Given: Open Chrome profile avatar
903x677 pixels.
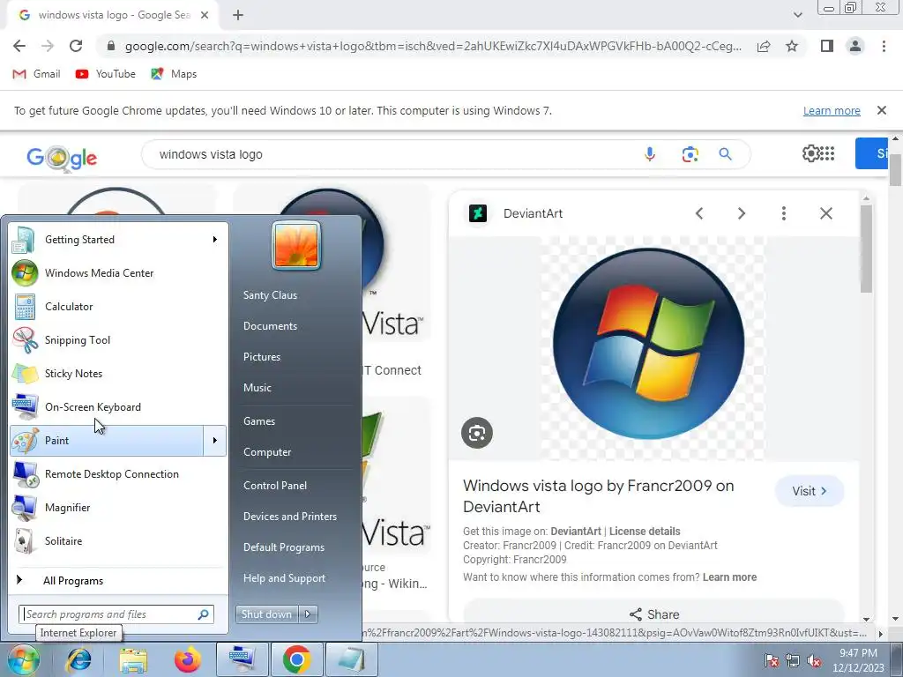Looking at the screenshot, I should [855, 46].
